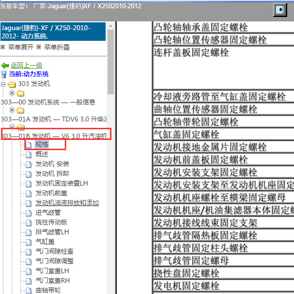Click the page icon beside 发动机 安装
The height and width of the screenshot is (294, 294).
[x=29, y=164]
